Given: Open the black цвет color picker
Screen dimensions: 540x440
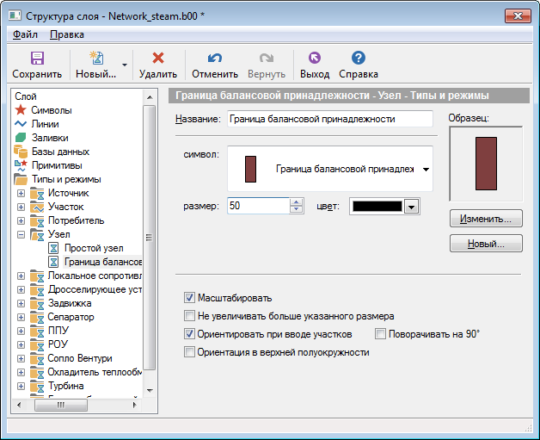Looking at the screenshot, I should tap(411, 207).
